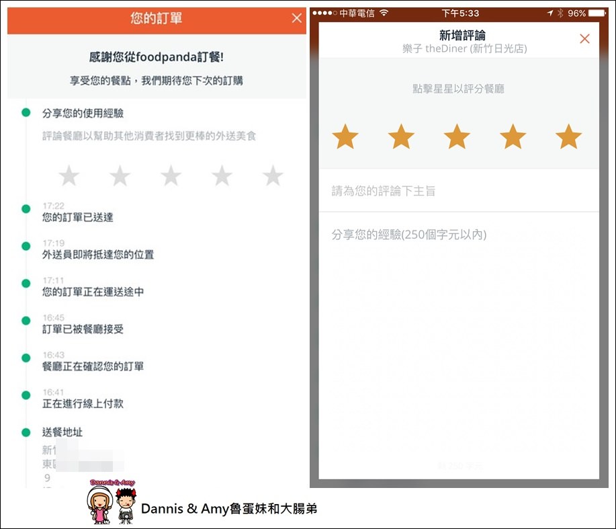Tap the fifth gray star under 分享您的使用經驗
The height and width of the screenshot is (529, 616).
point(273,175)
